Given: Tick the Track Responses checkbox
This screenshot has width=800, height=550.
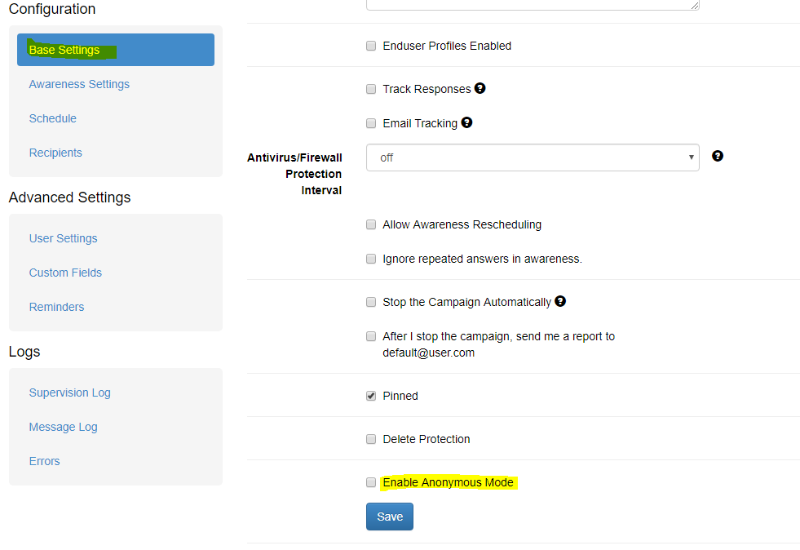Looking at the screenshot, I should point(371,90).
